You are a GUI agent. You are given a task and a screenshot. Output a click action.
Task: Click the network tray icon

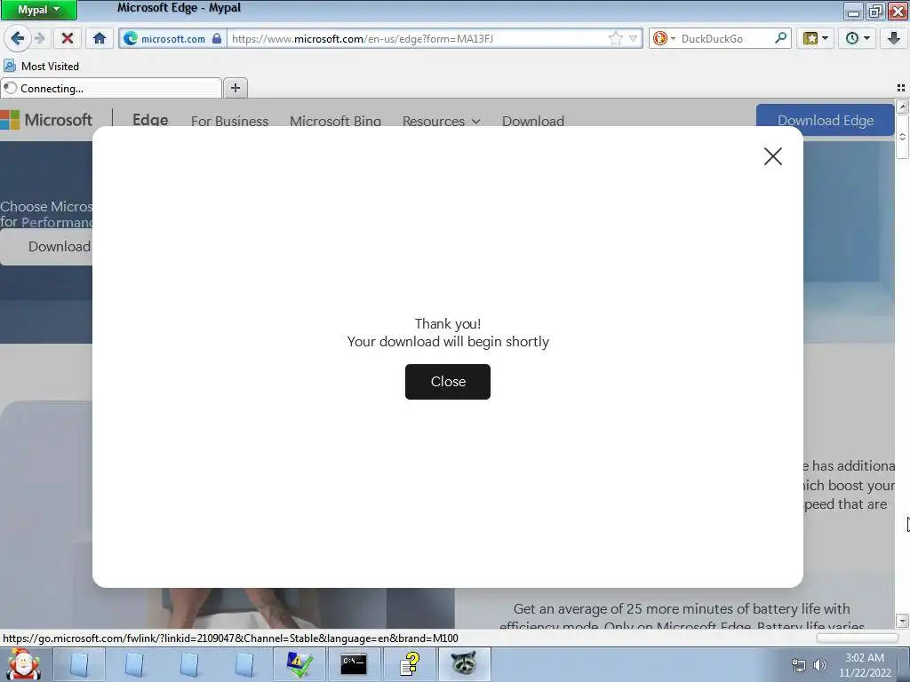click(799, 665)
